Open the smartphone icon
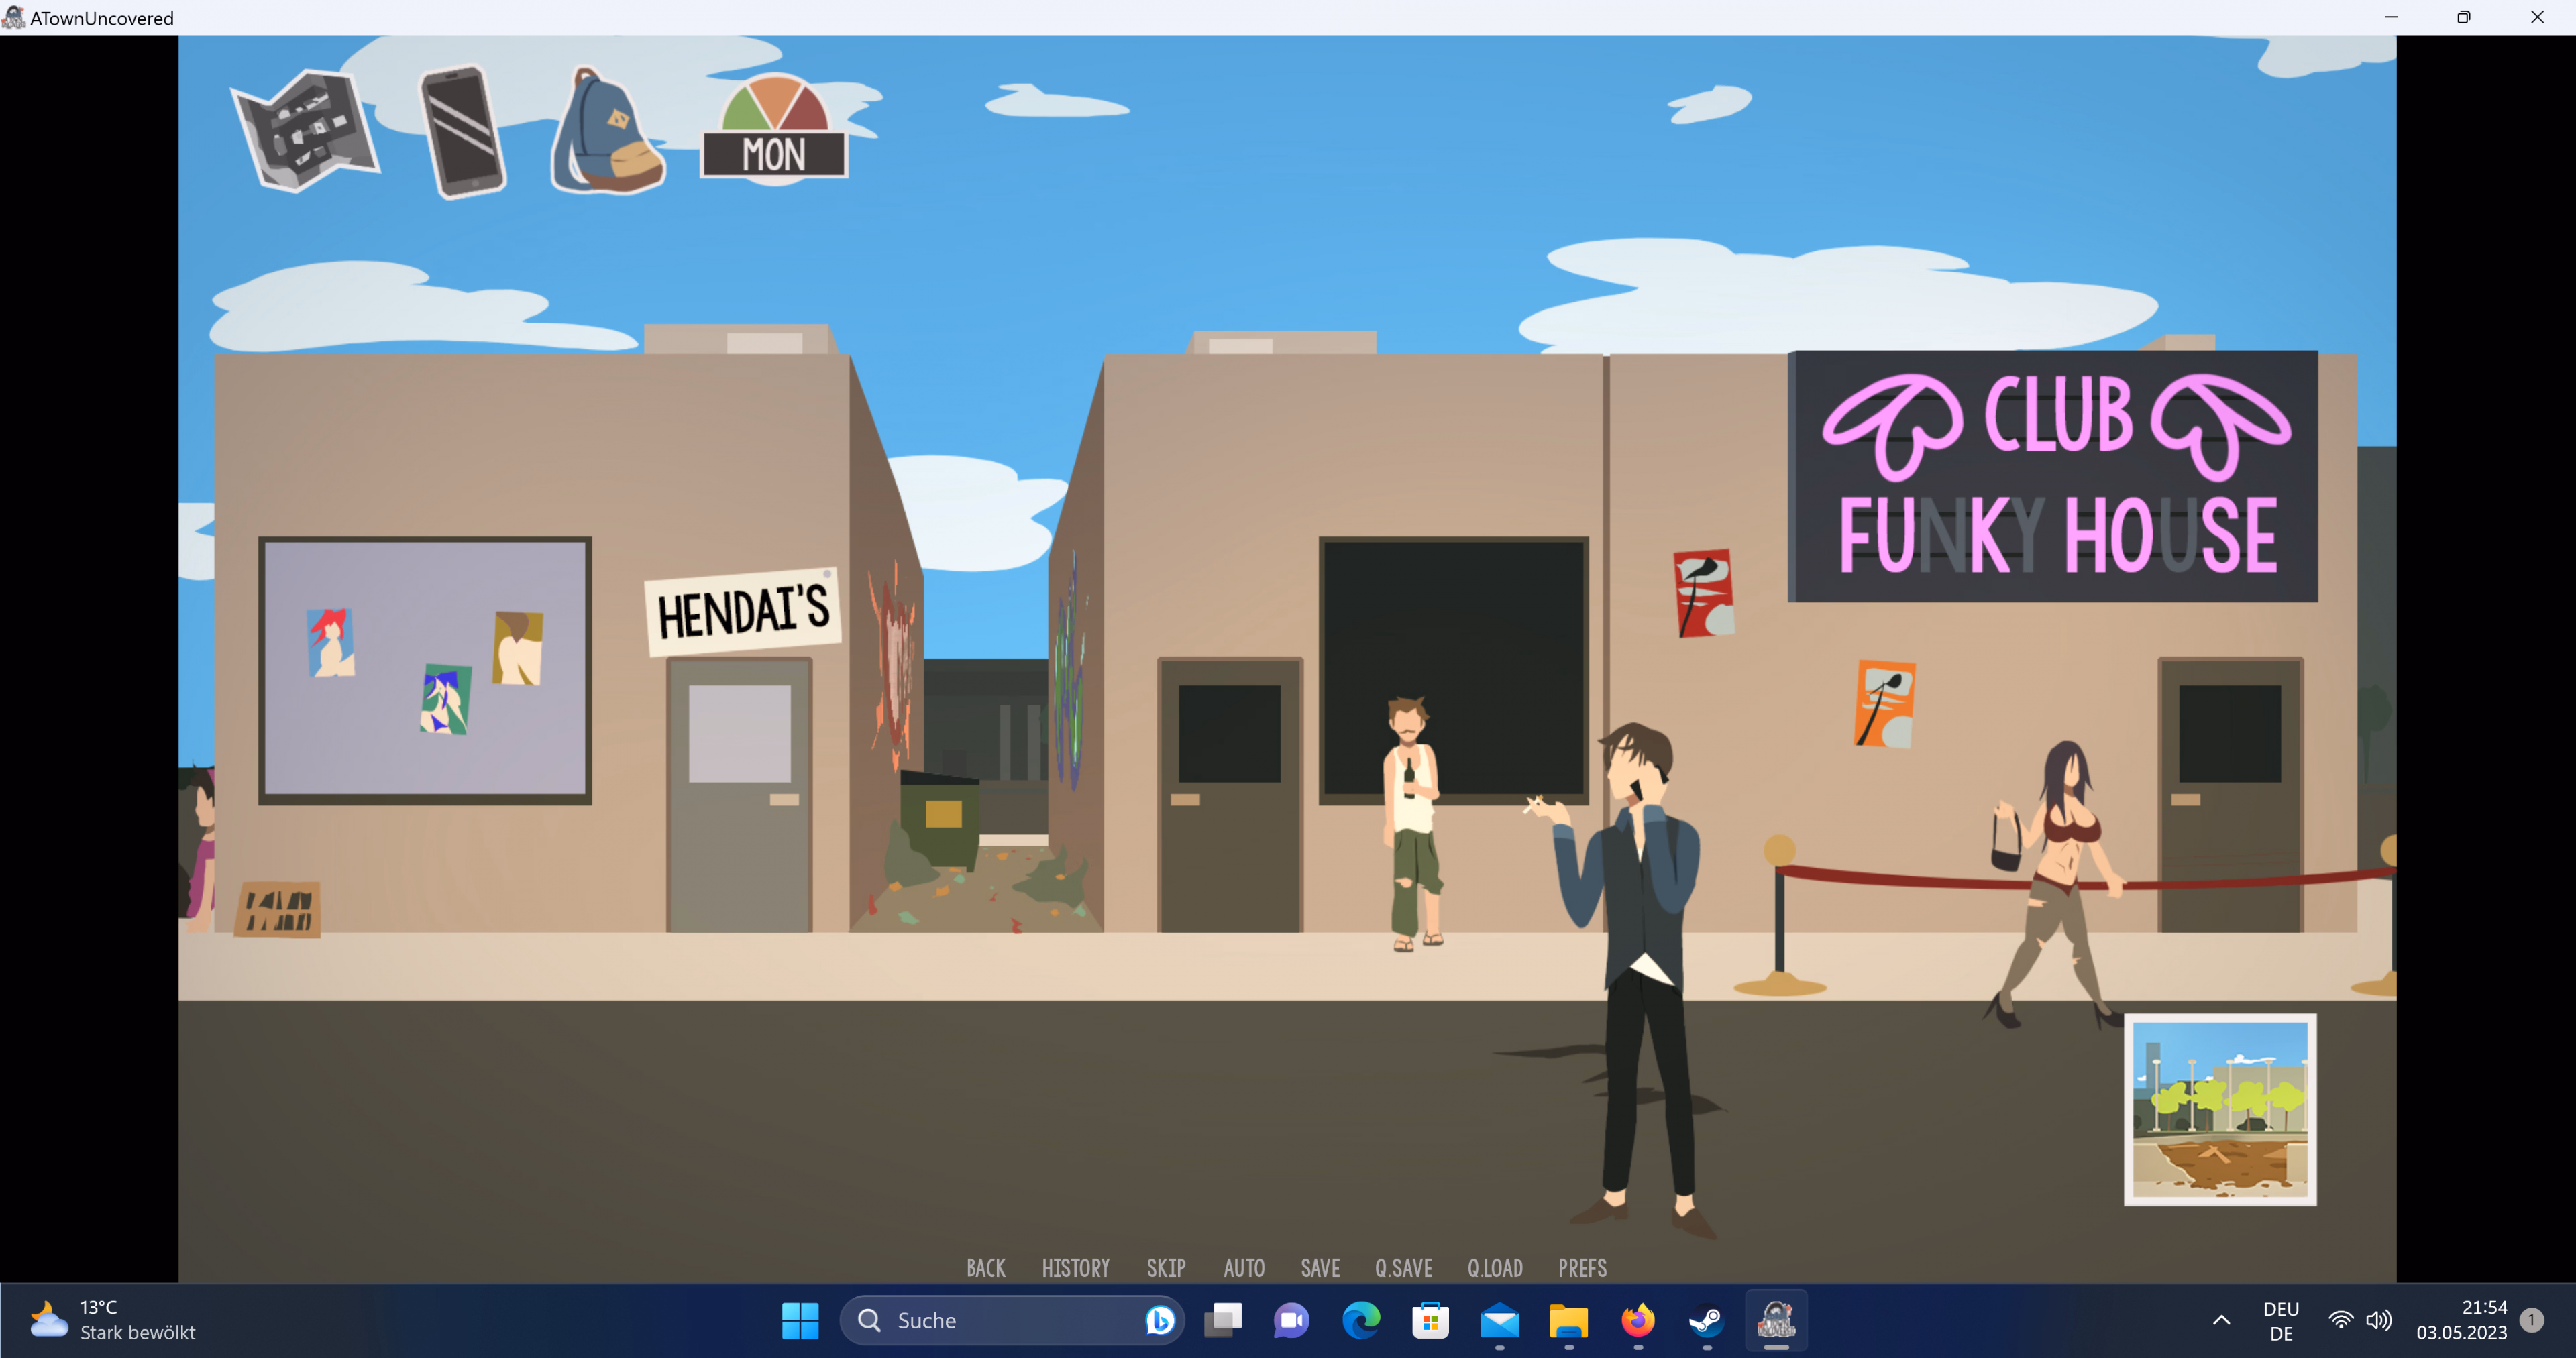Screen dimensions: 2576x1358 [463, 132]
